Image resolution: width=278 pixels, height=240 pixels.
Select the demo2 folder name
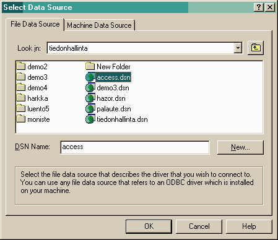(x=37, y=67)
